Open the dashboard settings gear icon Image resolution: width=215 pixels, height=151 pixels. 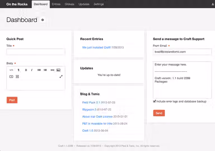43,20
